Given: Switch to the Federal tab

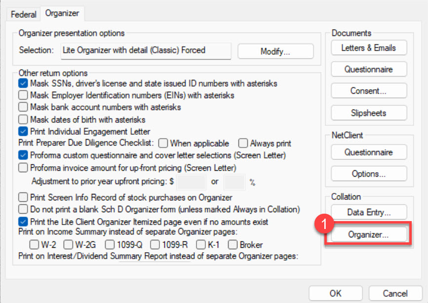Looking at the screenshot, I should (24, 14).
